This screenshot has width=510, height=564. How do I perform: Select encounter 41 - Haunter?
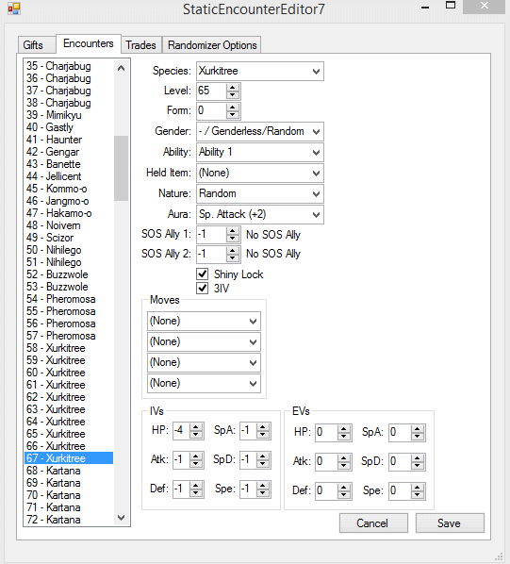(x=69, y=140)
